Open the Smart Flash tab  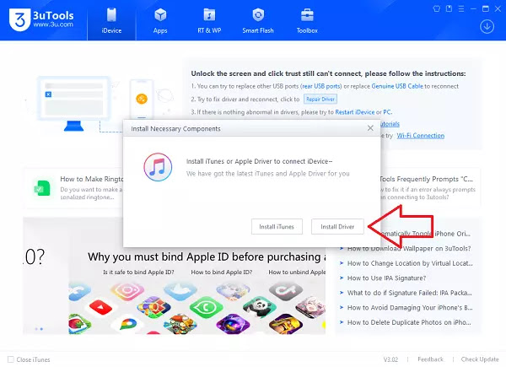[258, 20]
